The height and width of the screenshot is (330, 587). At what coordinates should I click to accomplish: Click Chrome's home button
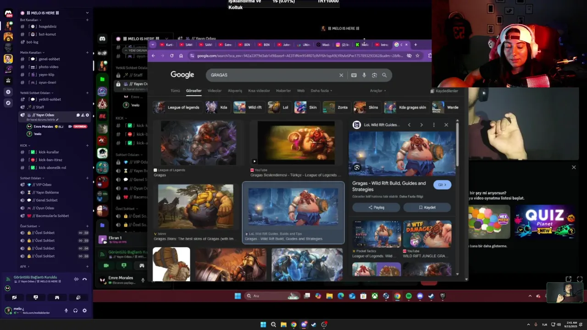click(x=181, y=55)
